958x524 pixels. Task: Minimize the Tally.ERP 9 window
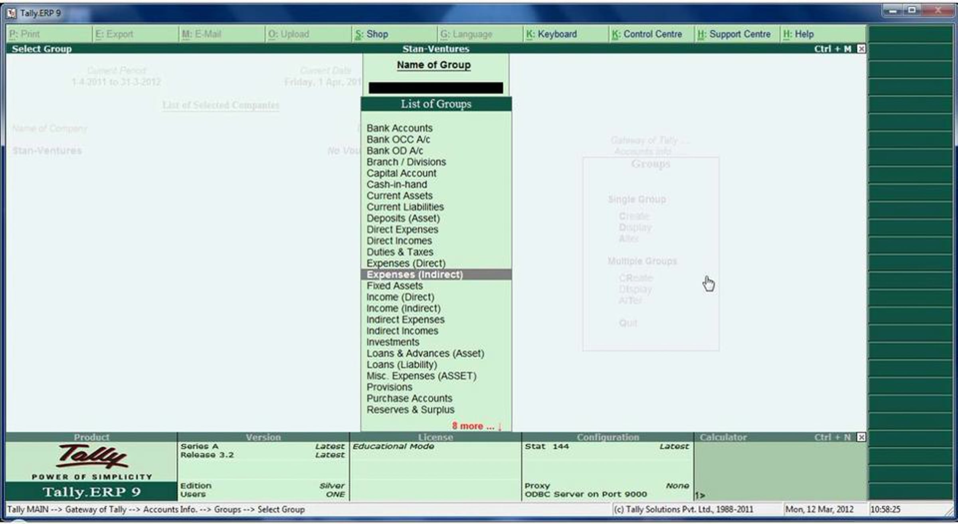[x=893, y=11]
